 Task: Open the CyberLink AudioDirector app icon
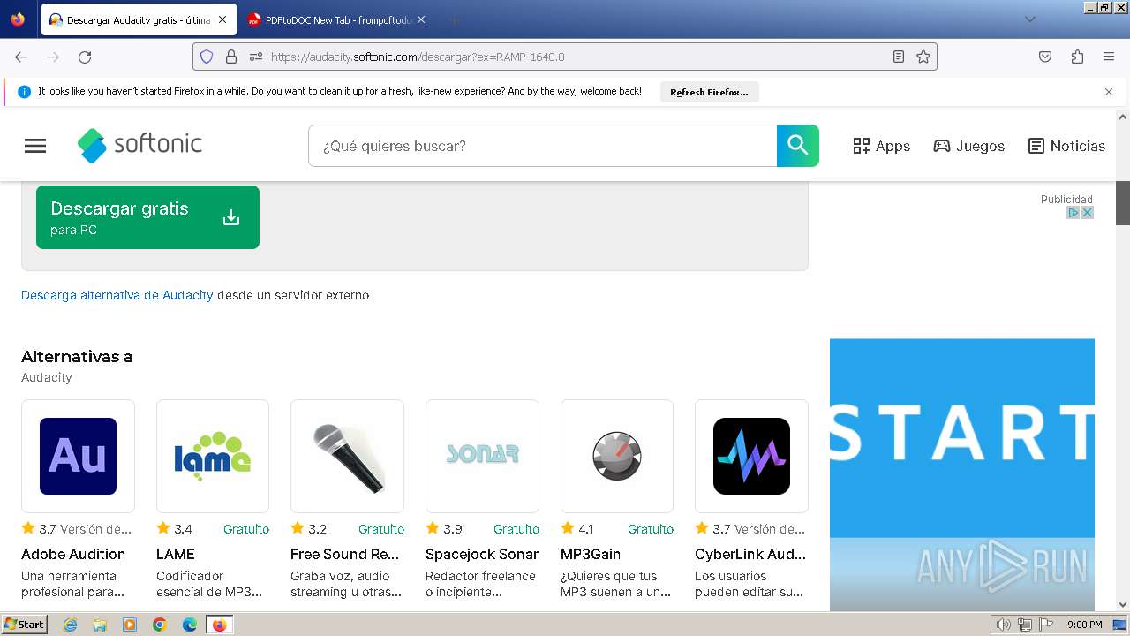point(751,456)
